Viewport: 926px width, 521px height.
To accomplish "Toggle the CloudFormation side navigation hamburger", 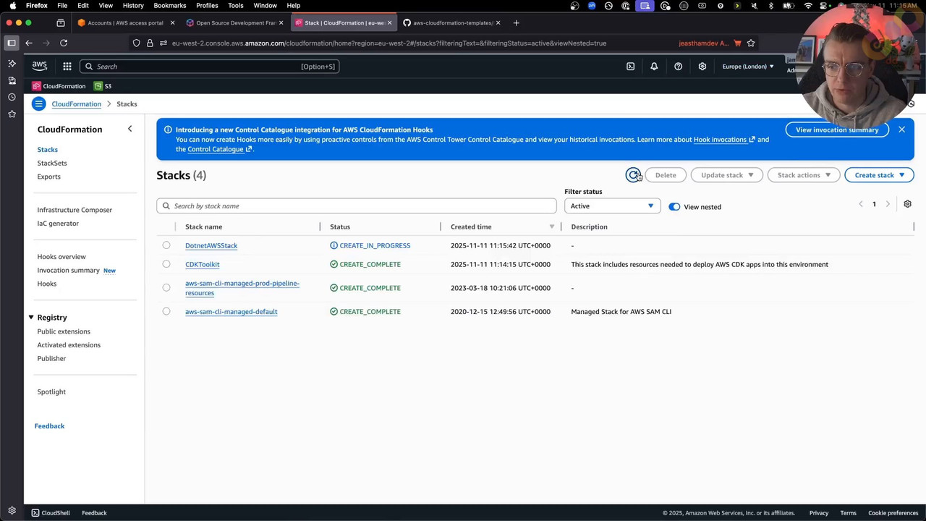I will pos(38,104).
